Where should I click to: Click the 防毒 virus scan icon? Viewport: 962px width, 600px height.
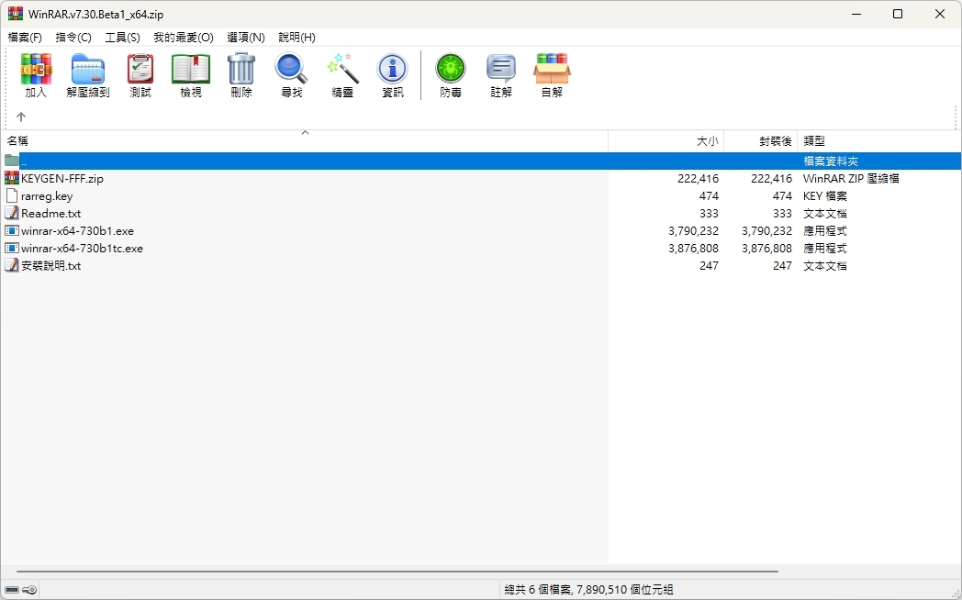coord(451,75)
